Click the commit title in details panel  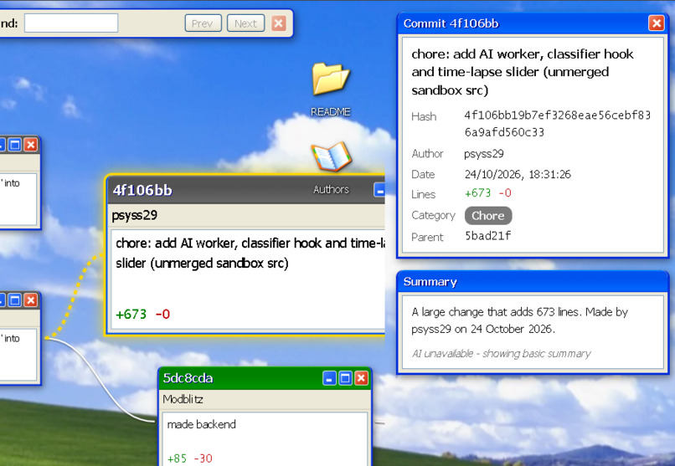click(523, 72)
